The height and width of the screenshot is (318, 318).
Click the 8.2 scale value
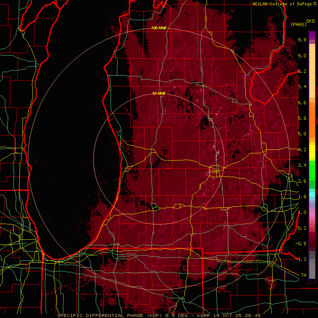tap(302, 71)
